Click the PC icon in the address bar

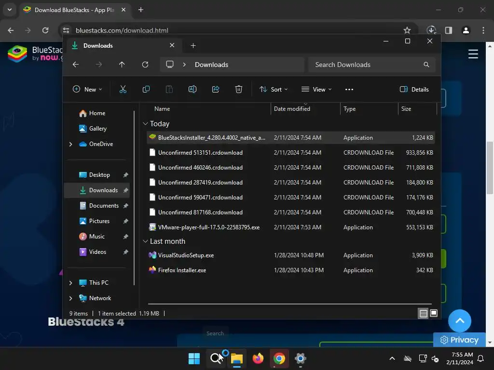(170, 65)
